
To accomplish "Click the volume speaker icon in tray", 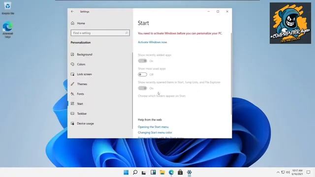I will tap(288, 173).
